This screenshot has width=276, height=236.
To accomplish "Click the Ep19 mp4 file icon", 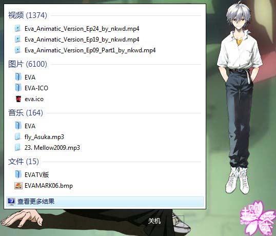I will (18, 39).
